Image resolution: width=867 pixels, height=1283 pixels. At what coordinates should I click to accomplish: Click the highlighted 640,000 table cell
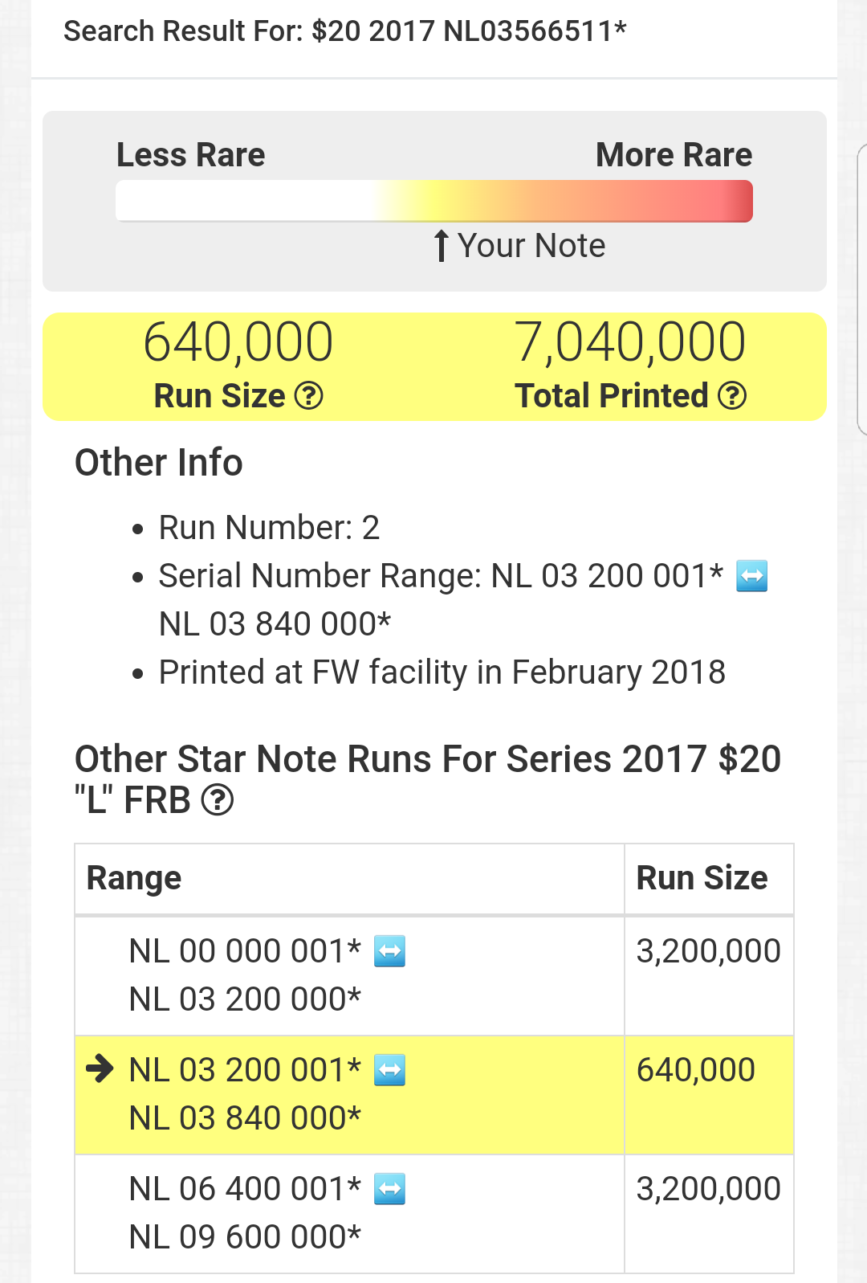click(696, 1070)
